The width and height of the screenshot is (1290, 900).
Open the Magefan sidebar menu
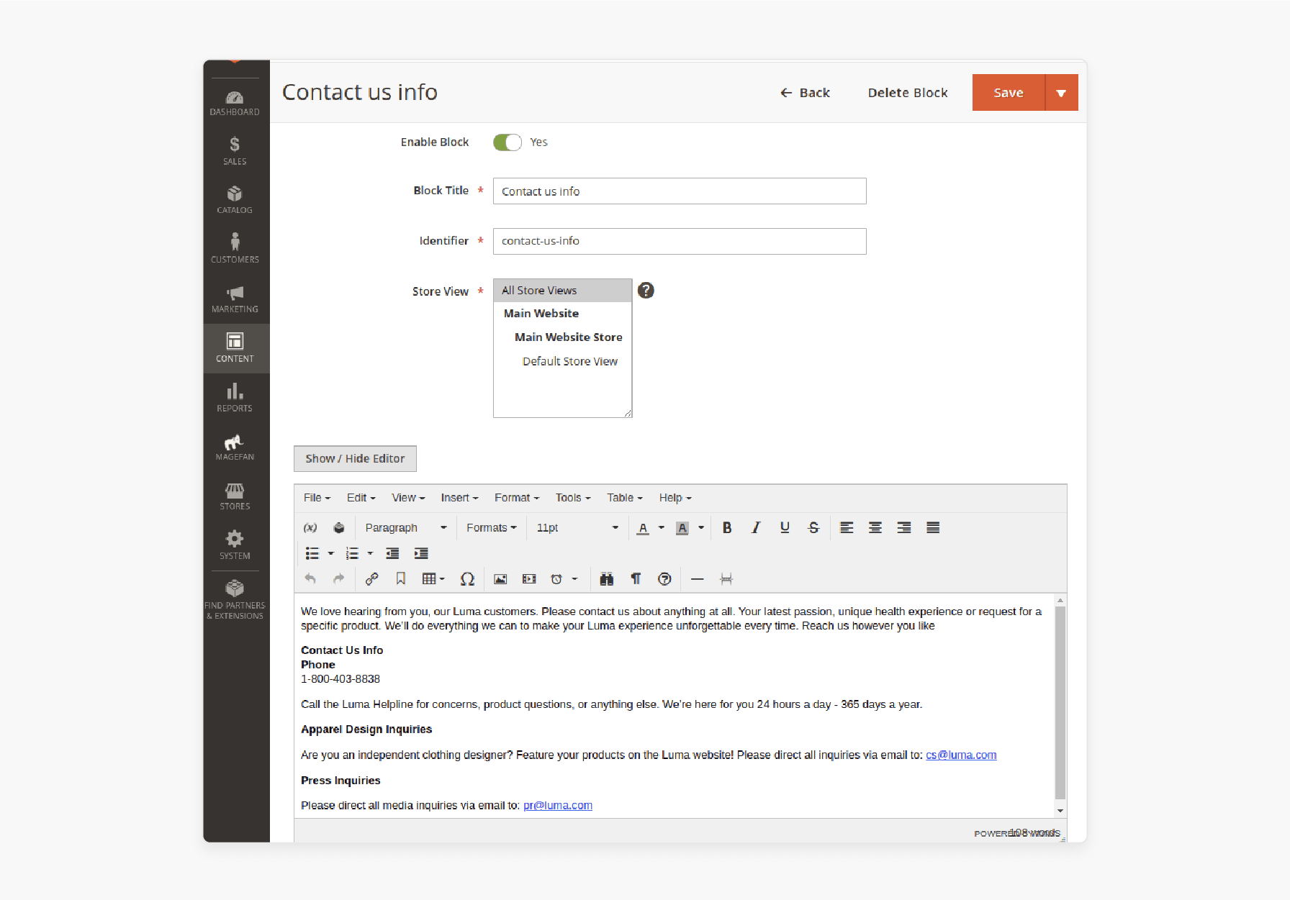coord(235,447)
